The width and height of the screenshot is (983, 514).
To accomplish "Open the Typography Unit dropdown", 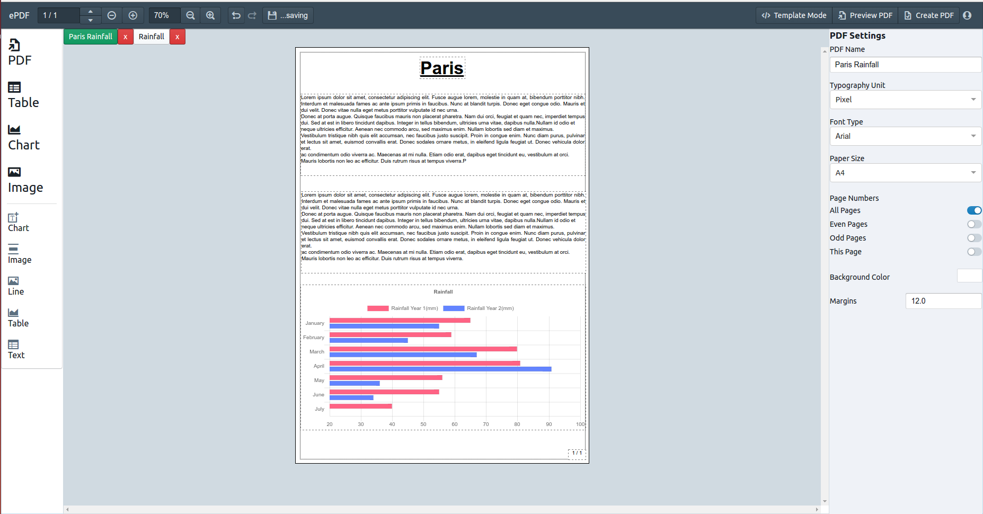I will tap(905, 100).
